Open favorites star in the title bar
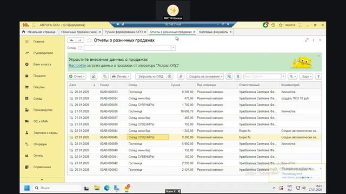Image resolution: width=346 pixels, height=194 pixels. click(x=281, y=25)
